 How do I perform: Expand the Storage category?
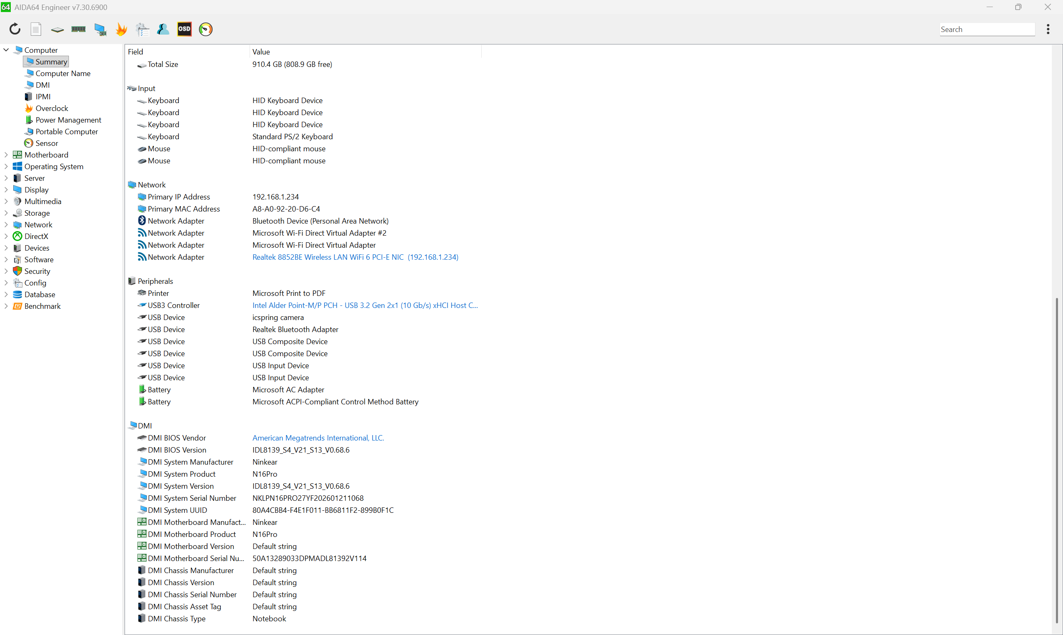pyautogui.click(x=6, y=213)
